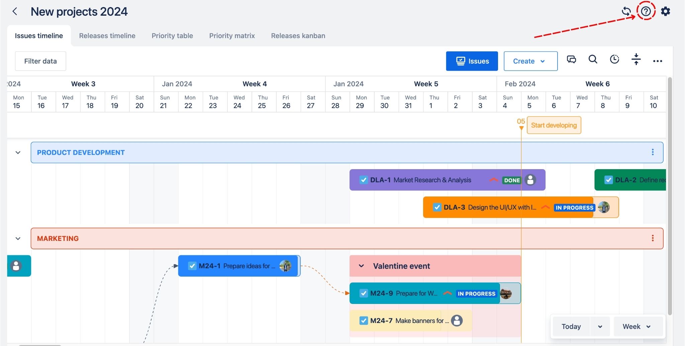Toggle checkbox on M24-7 Make banners task
The image size is (685, 346).
[x=364, y=321]
